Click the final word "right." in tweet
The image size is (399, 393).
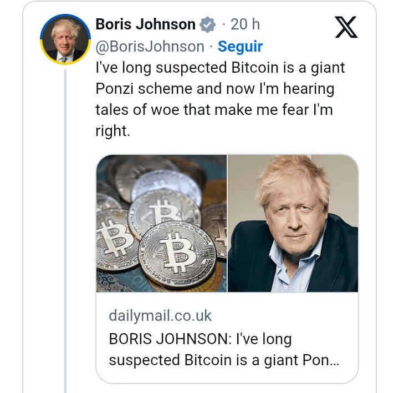tap(112, 131)
